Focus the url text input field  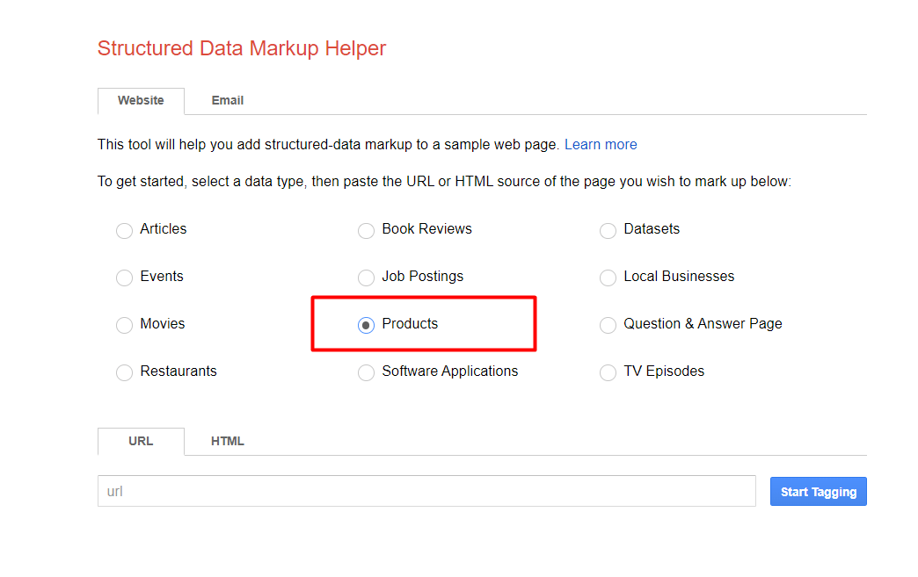pyautogui.click(x=426, y=492)
